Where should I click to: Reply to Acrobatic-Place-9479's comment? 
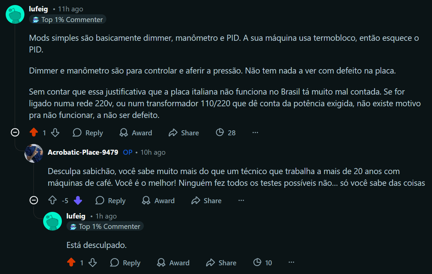pyautogui.click(x=110, y=200)
